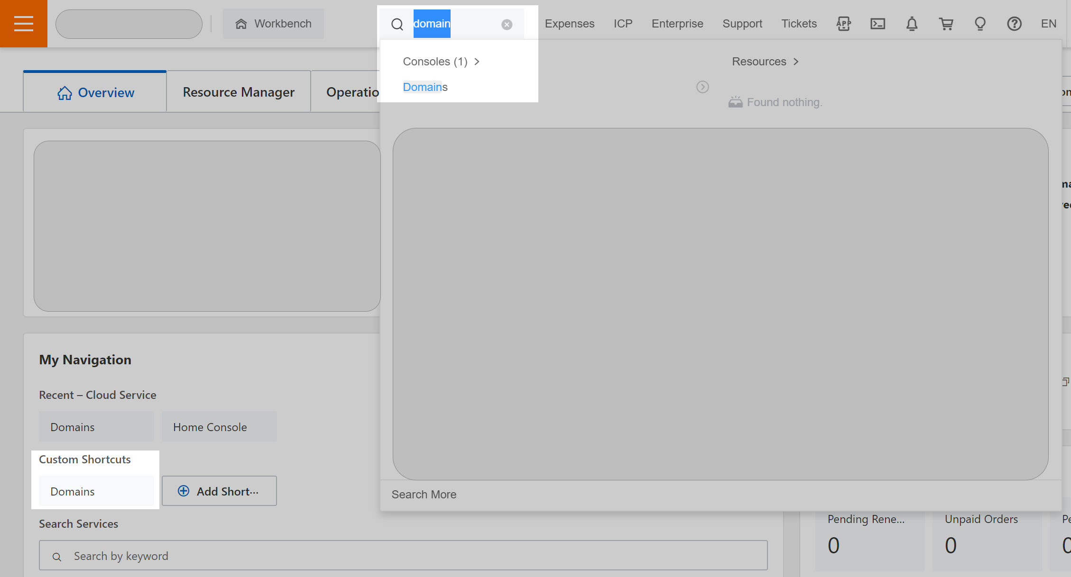Open the Expenses menu
The image size is (1071, 577).
[x=569, y=23]
